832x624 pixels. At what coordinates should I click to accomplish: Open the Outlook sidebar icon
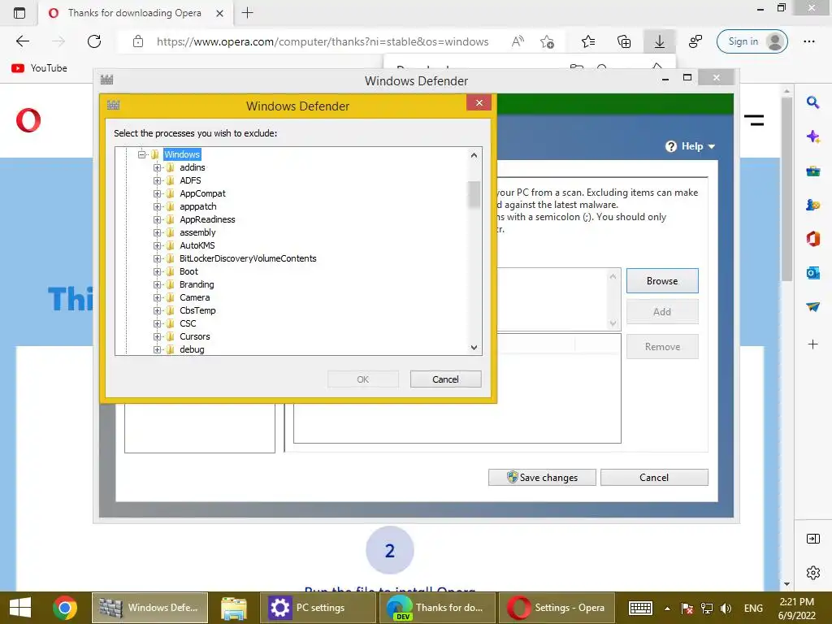tap(812, 273)
